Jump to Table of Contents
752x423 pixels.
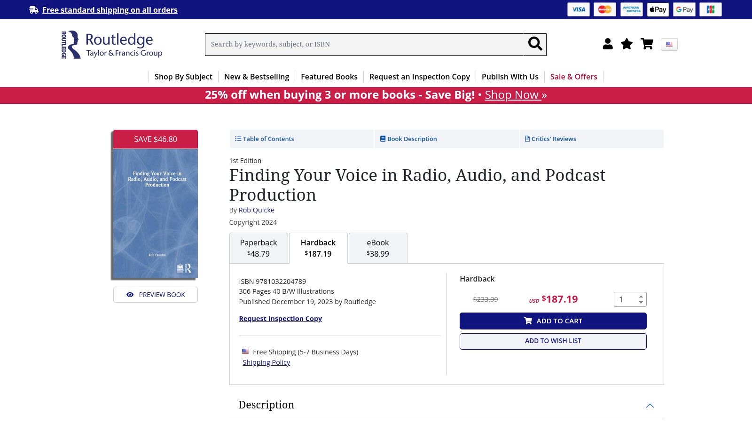pos(302,139)
